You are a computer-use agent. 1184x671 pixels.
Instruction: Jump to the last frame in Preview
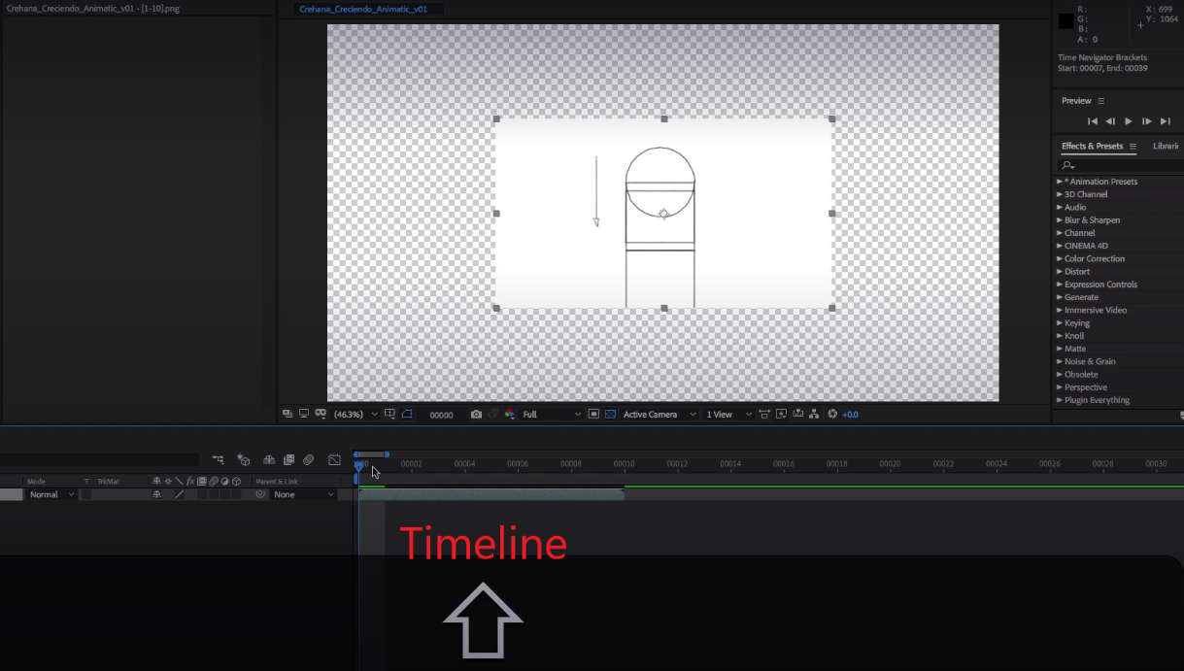point(1165,120)
